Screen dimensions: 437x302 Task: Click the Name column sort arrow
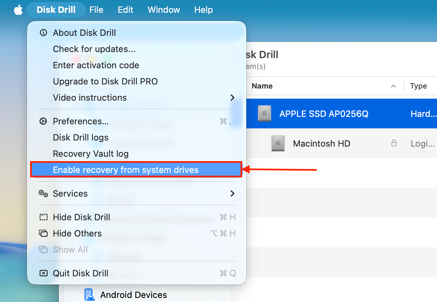click(x=393, y=86)
